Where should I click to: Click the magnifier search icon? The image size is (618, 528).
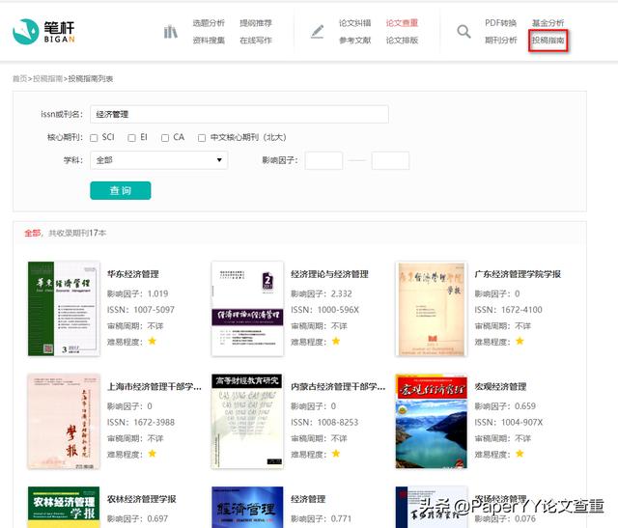463,32
